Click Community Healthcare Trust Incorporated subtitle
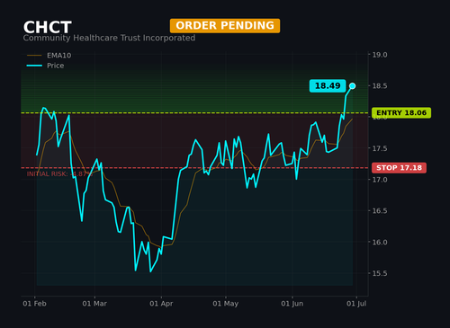450x328 pixels. click(x=109, y=38)
